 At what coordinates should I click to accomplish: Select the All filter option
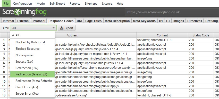(32, 35)
